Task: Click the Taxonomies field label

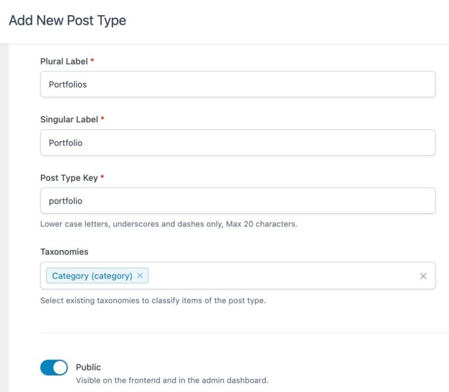Action: point(64,252)
